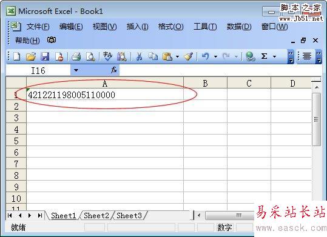Select the Format Painter brush

click(189, 56)
